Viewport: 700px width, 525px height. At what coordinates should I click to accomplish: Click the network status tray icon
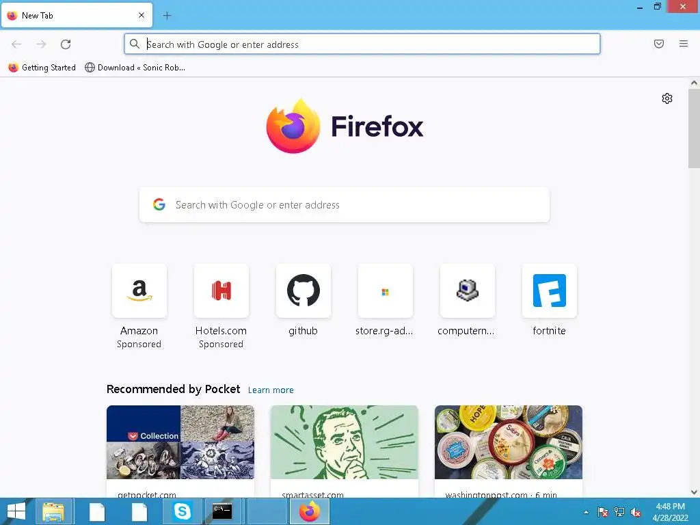pos(619,512)
